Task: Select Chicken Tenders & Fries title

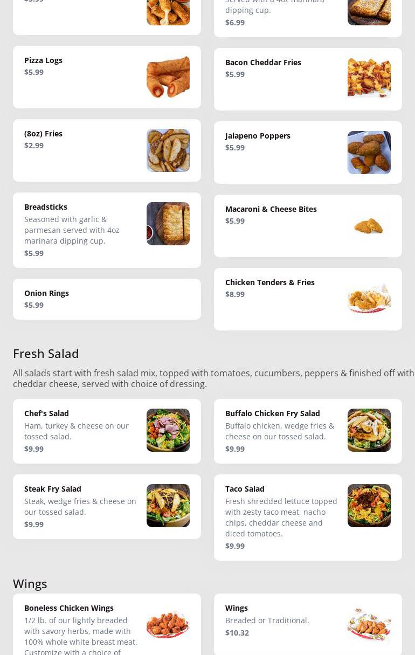Action: pos(269,282)
